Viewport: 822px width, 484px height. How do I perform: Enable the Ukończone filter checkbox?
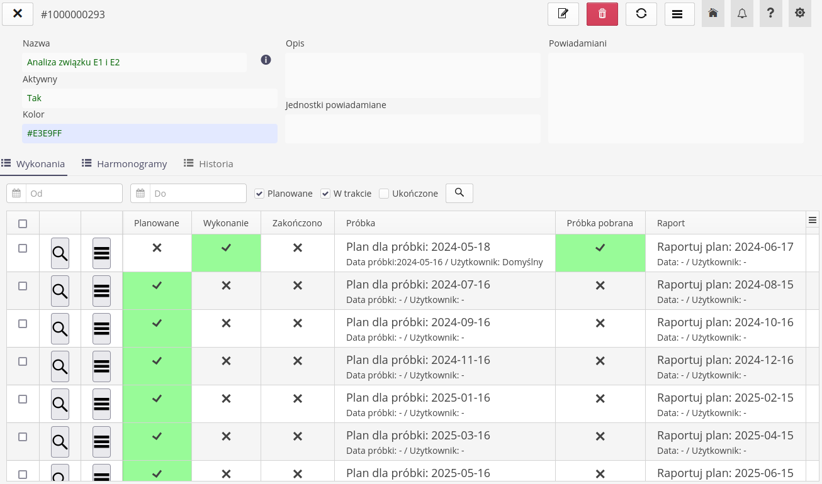[384, 194]
